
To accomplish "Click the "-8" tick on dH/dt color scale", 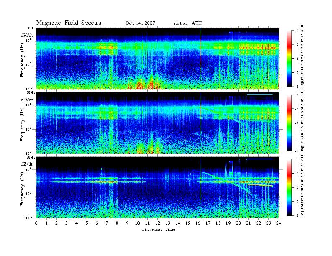I will (297, 87).
